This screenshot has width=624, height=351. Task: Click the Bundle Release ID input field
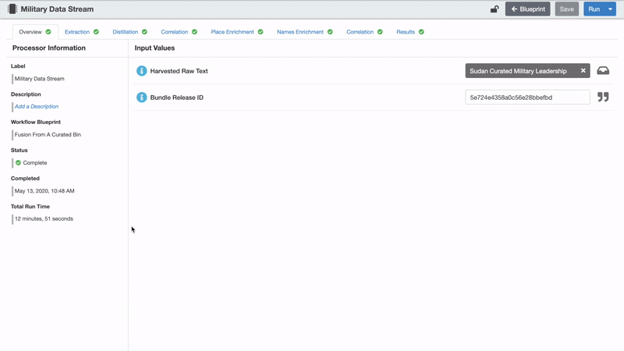click(x=527, y=97)
